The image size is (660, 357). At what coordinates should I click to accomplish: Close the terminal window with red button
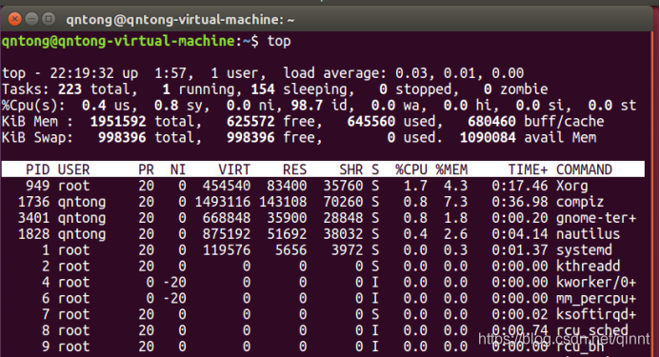pos(14,19)
